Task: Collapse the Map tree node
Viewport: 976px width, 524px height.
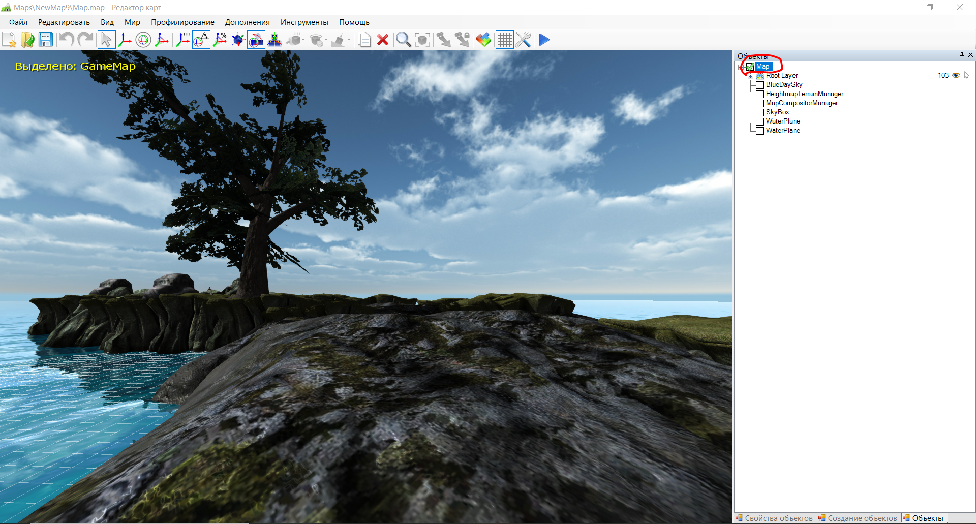Action: pyautogui.click(x=741, y=67)
